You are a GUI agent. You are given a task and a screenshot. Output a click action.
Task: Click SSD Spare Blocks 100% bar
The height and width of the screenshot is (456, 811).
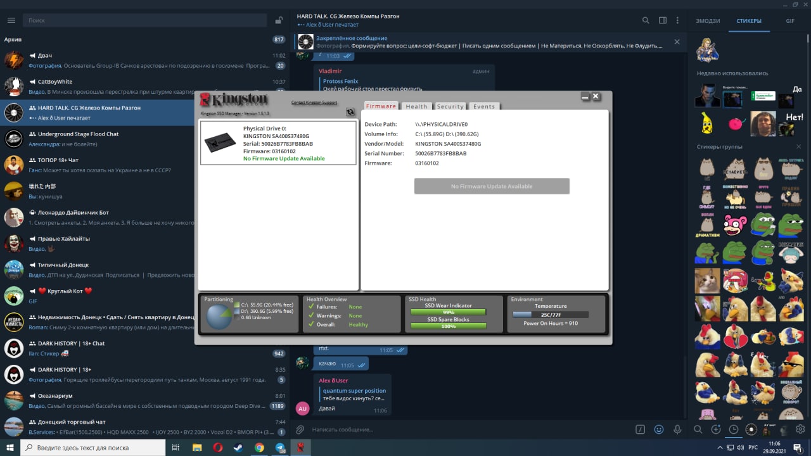[449, 326]
